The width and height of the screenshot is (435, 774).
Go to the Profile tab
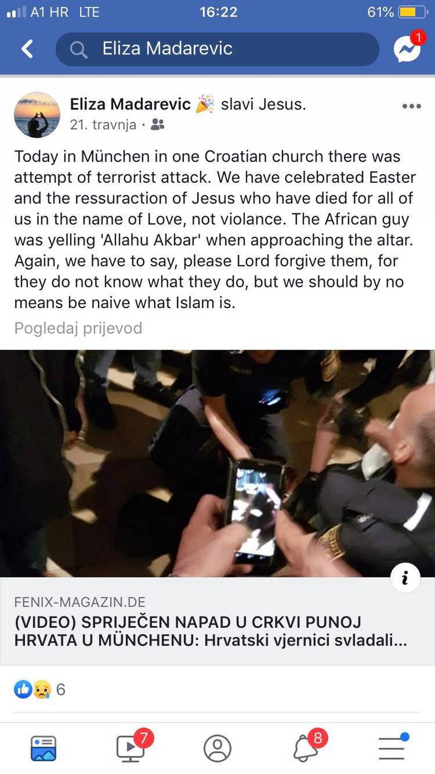(x=217, y=748)
